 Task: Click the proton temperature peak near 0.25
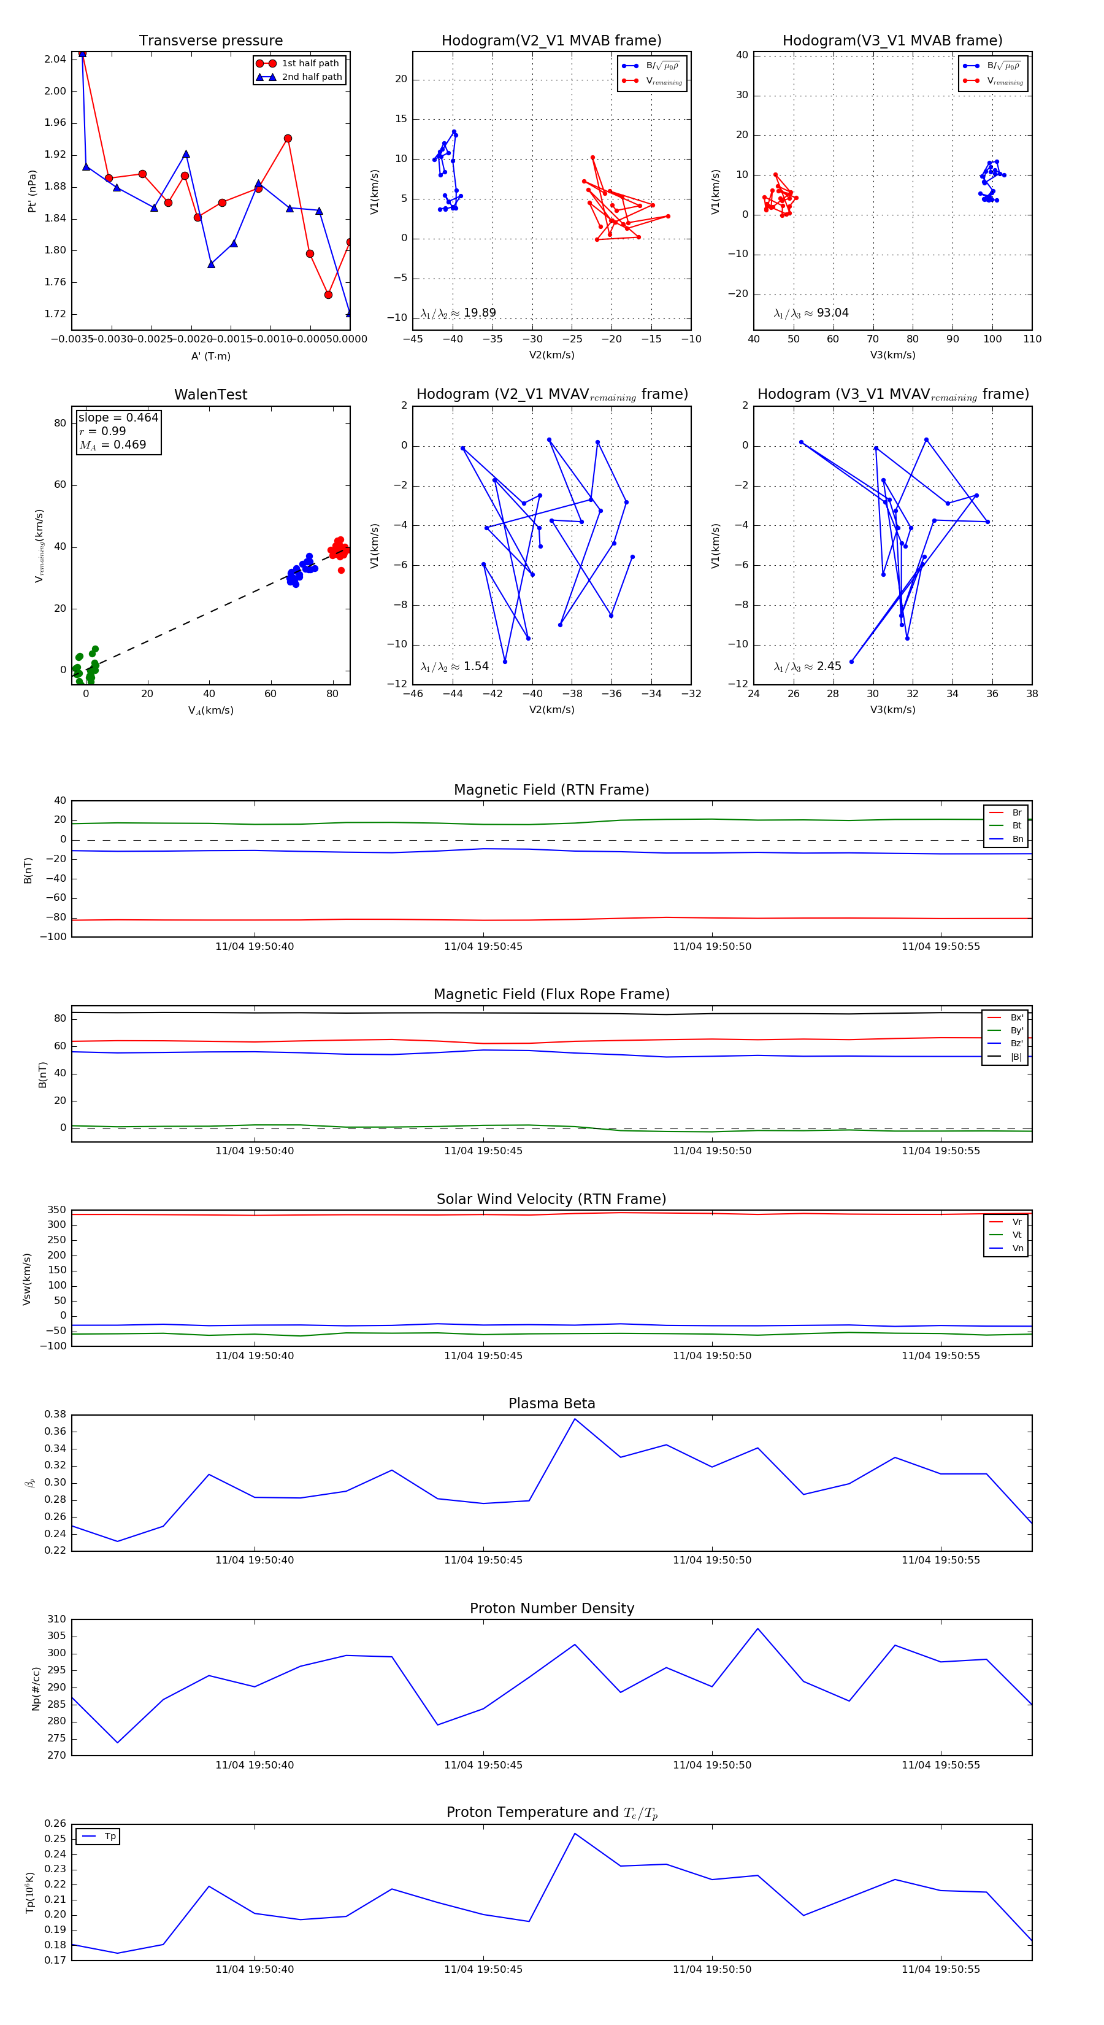pos(575,1834)
